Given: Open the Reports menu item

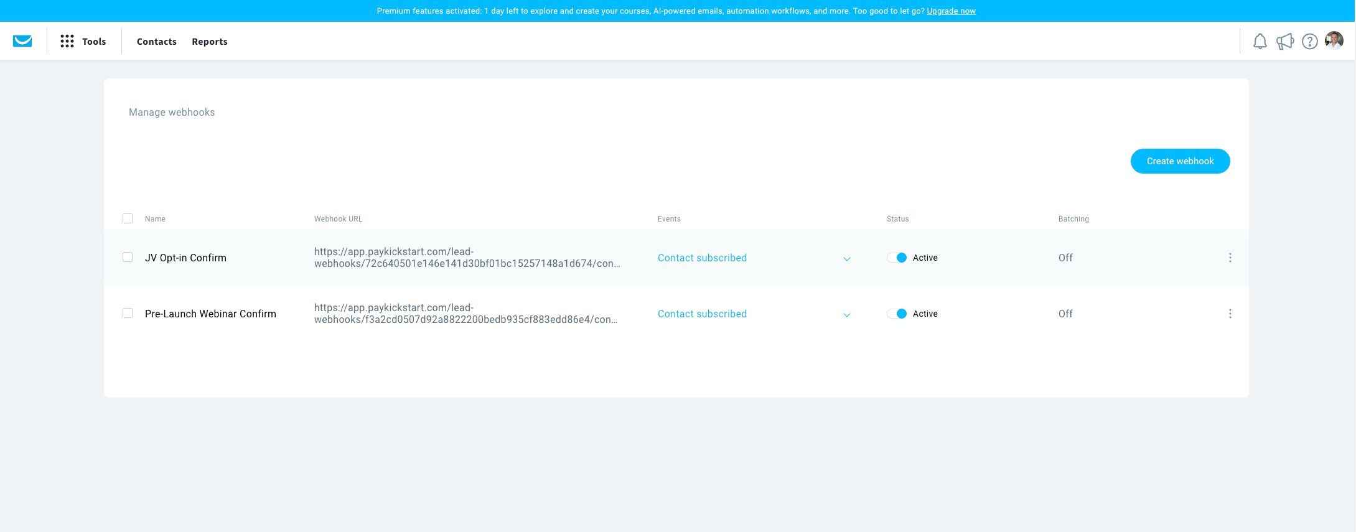Looking at the screenshot, I should (210, 41).
